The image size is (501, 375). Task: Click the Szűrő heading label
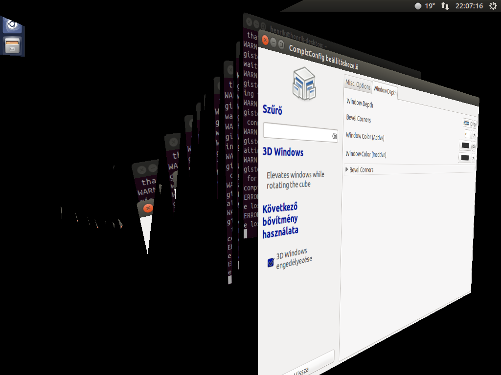coord(272,109)
